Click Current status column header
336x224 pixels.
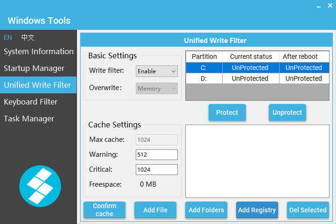tap(251, 56)
